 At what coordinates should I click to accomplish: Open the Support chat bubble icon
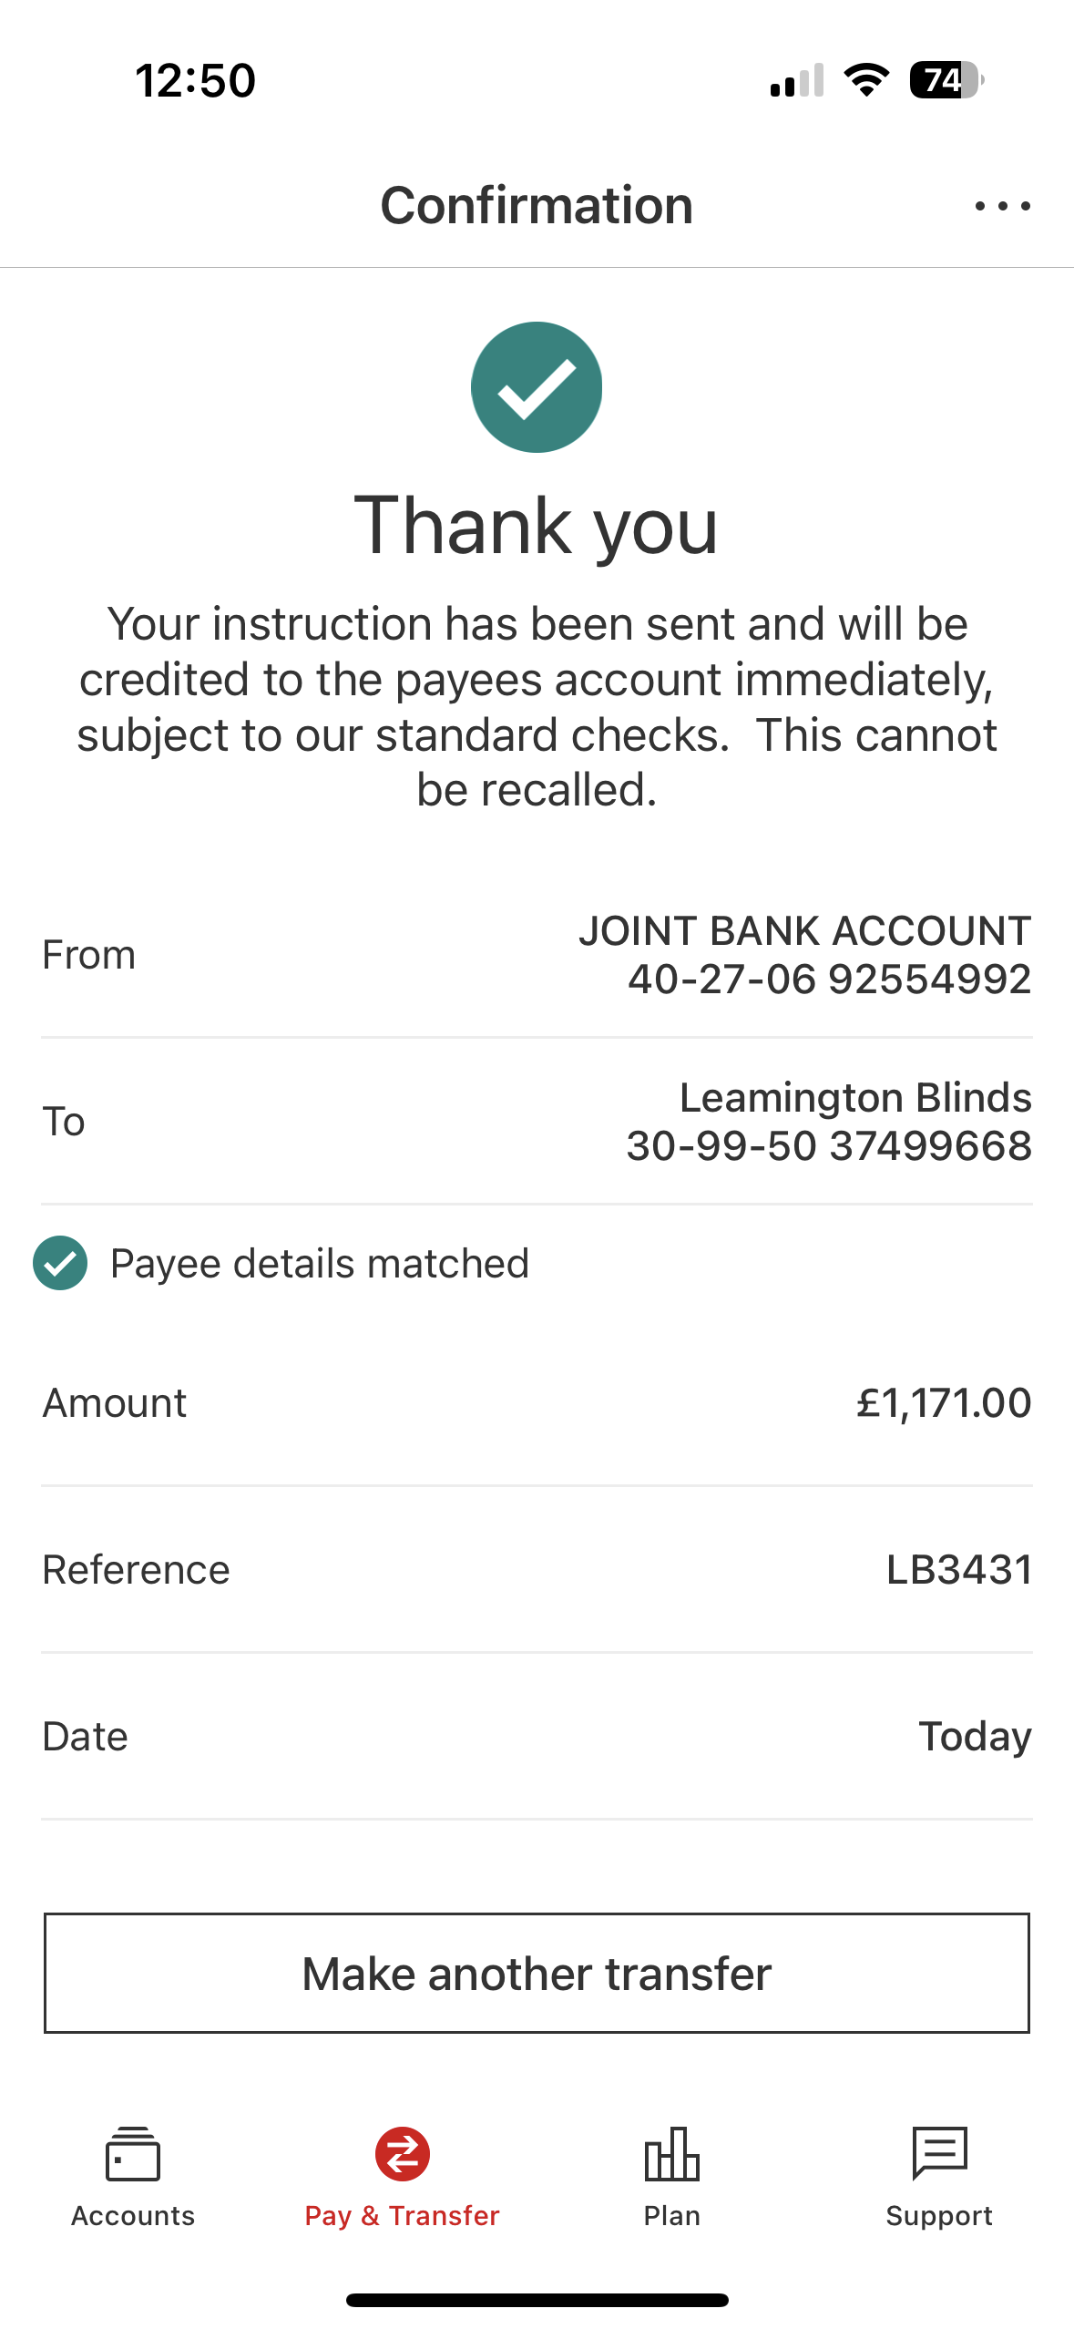pos(939,2152)
